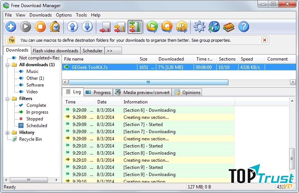This screenshot has height=193, width=299.
Task: Click the Add new download plus icon
Action: click(x=11, y=27)
